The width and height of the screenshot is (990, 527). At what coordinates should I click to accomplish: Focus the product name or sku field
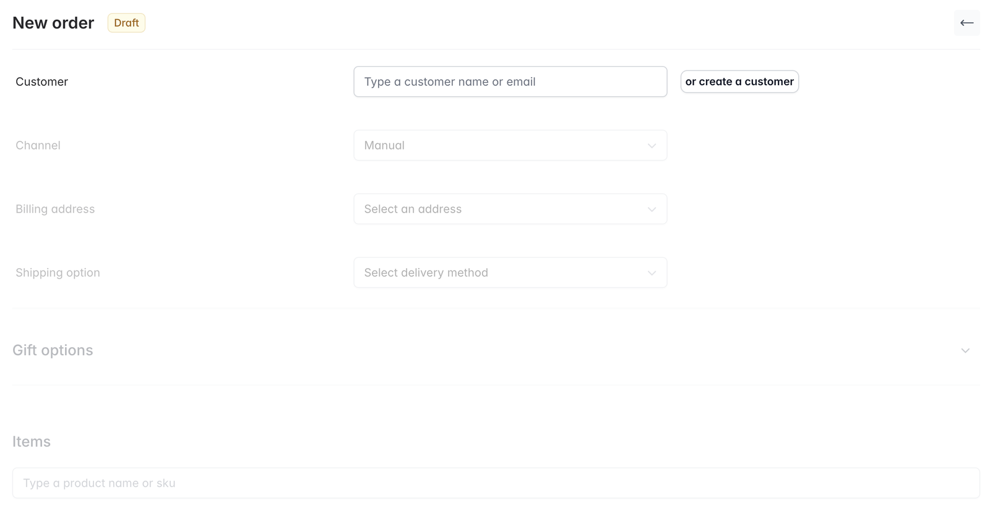496,483
